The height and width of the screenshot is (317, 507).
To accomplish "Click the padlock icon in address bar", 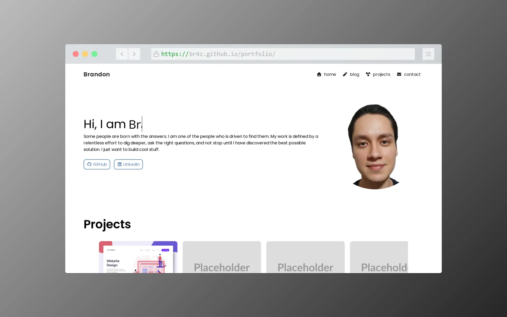I will 156,54.
